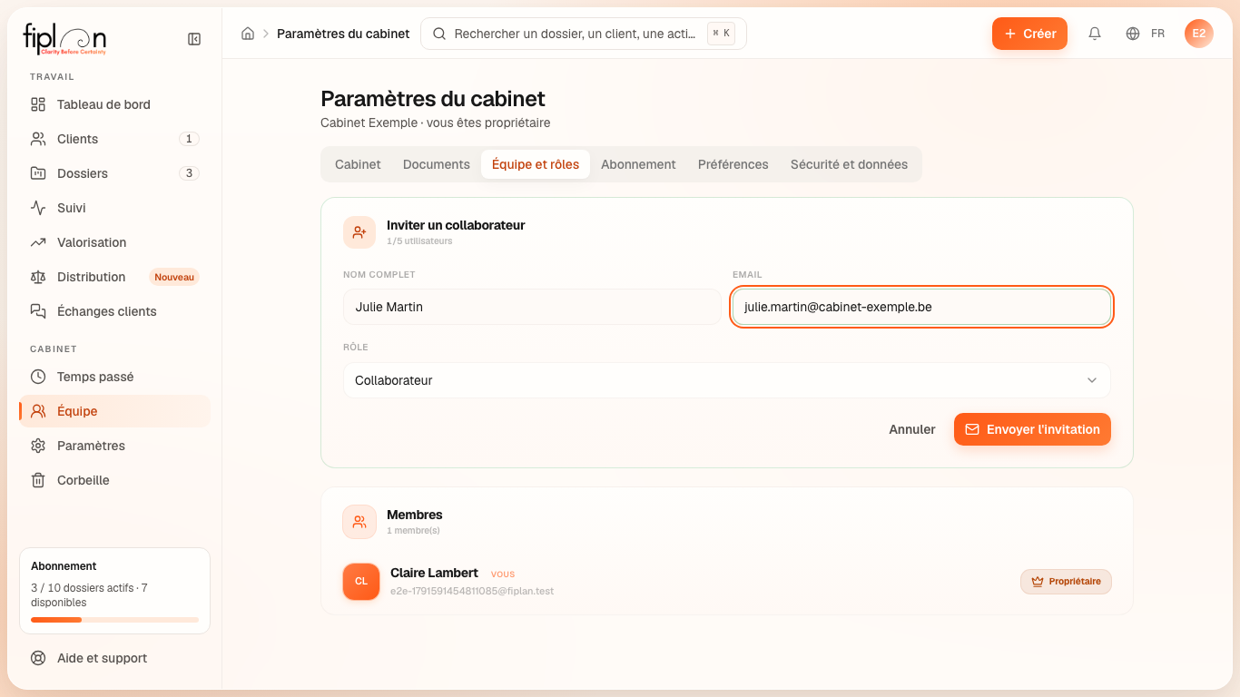Click the Distribution scales icon
This screenshot has width=1240, height=697.
[x=38, y=277]
